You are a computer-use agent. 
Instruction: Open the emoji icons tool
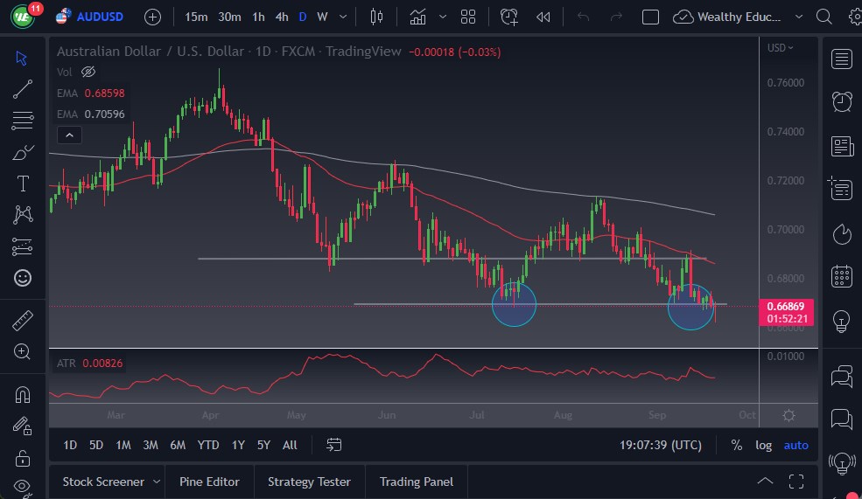[24, 278]
